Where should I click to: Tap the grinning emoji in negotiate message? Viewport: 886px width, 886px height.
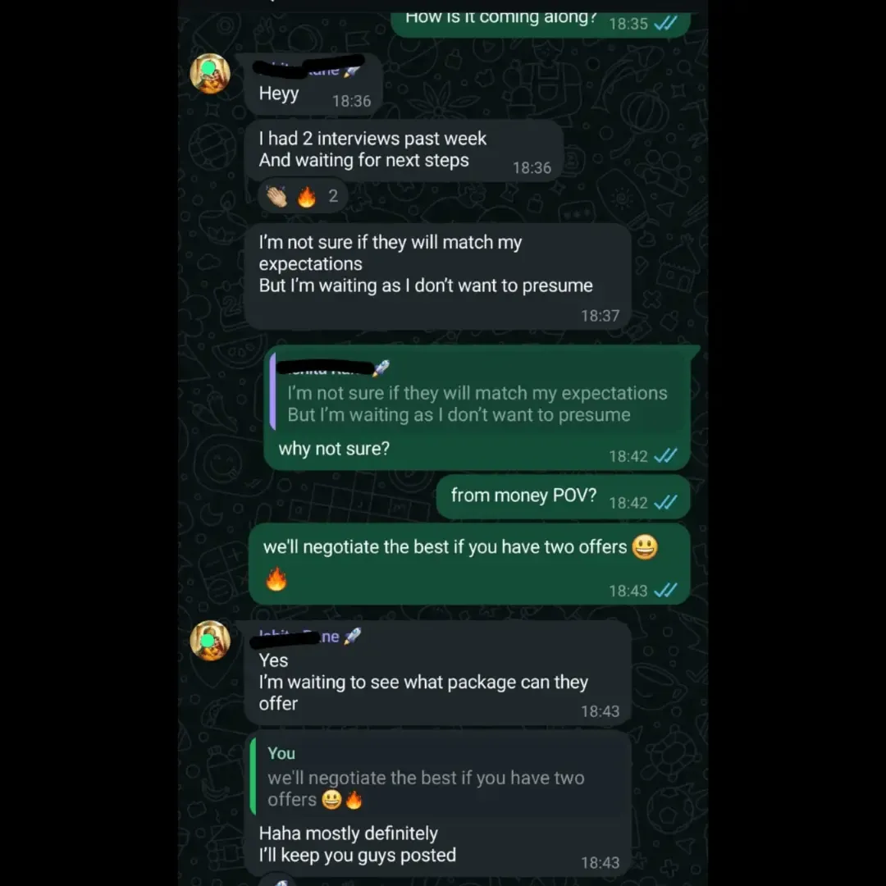645,546
